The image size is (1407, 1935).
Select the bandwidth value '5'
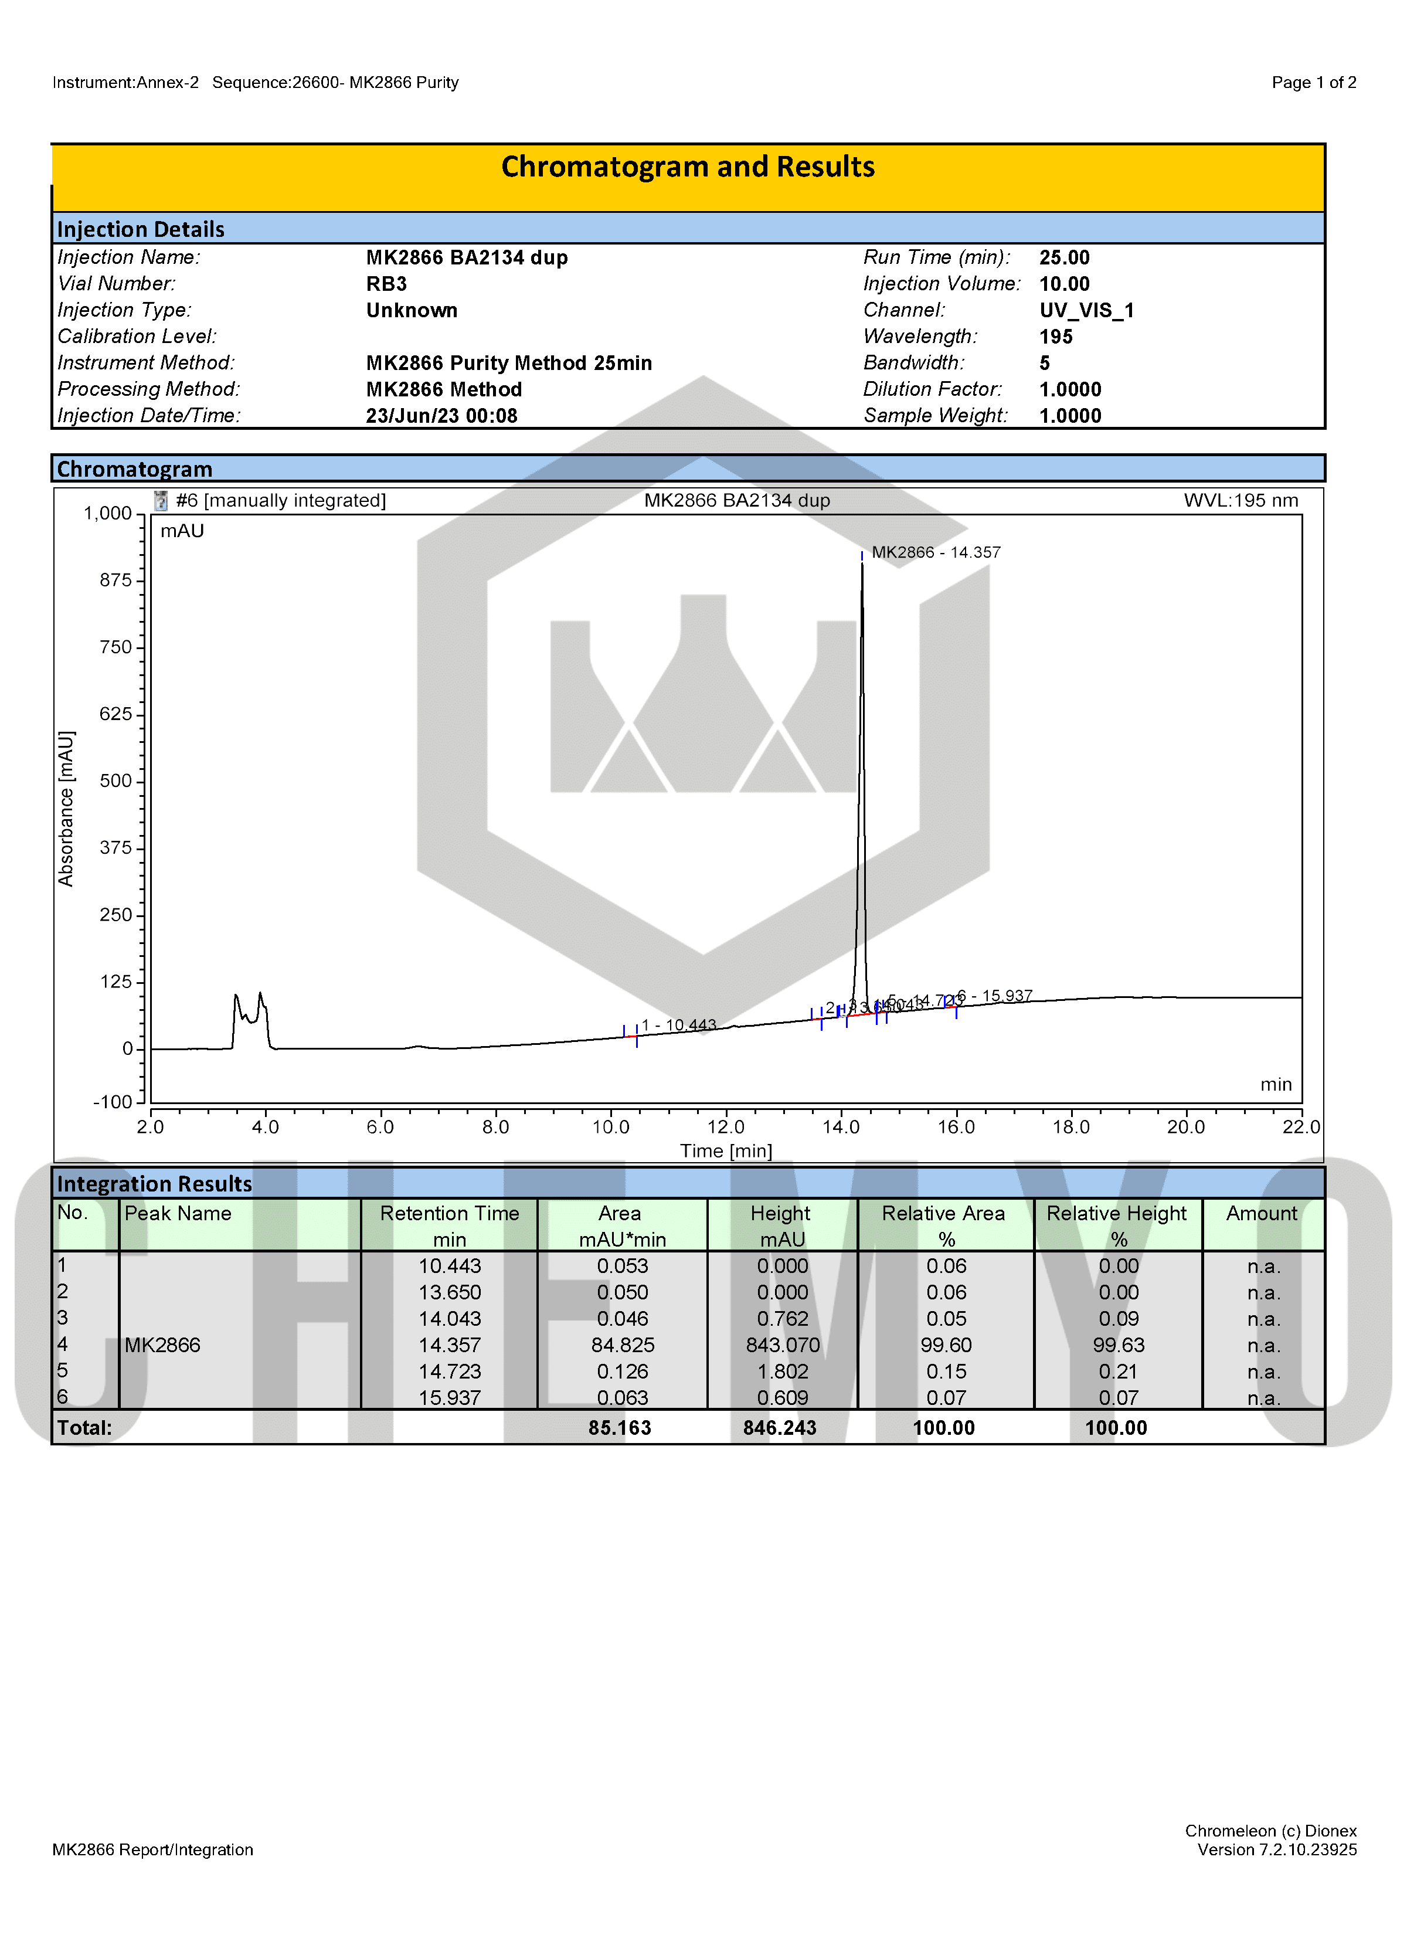tap(1044, 364)
